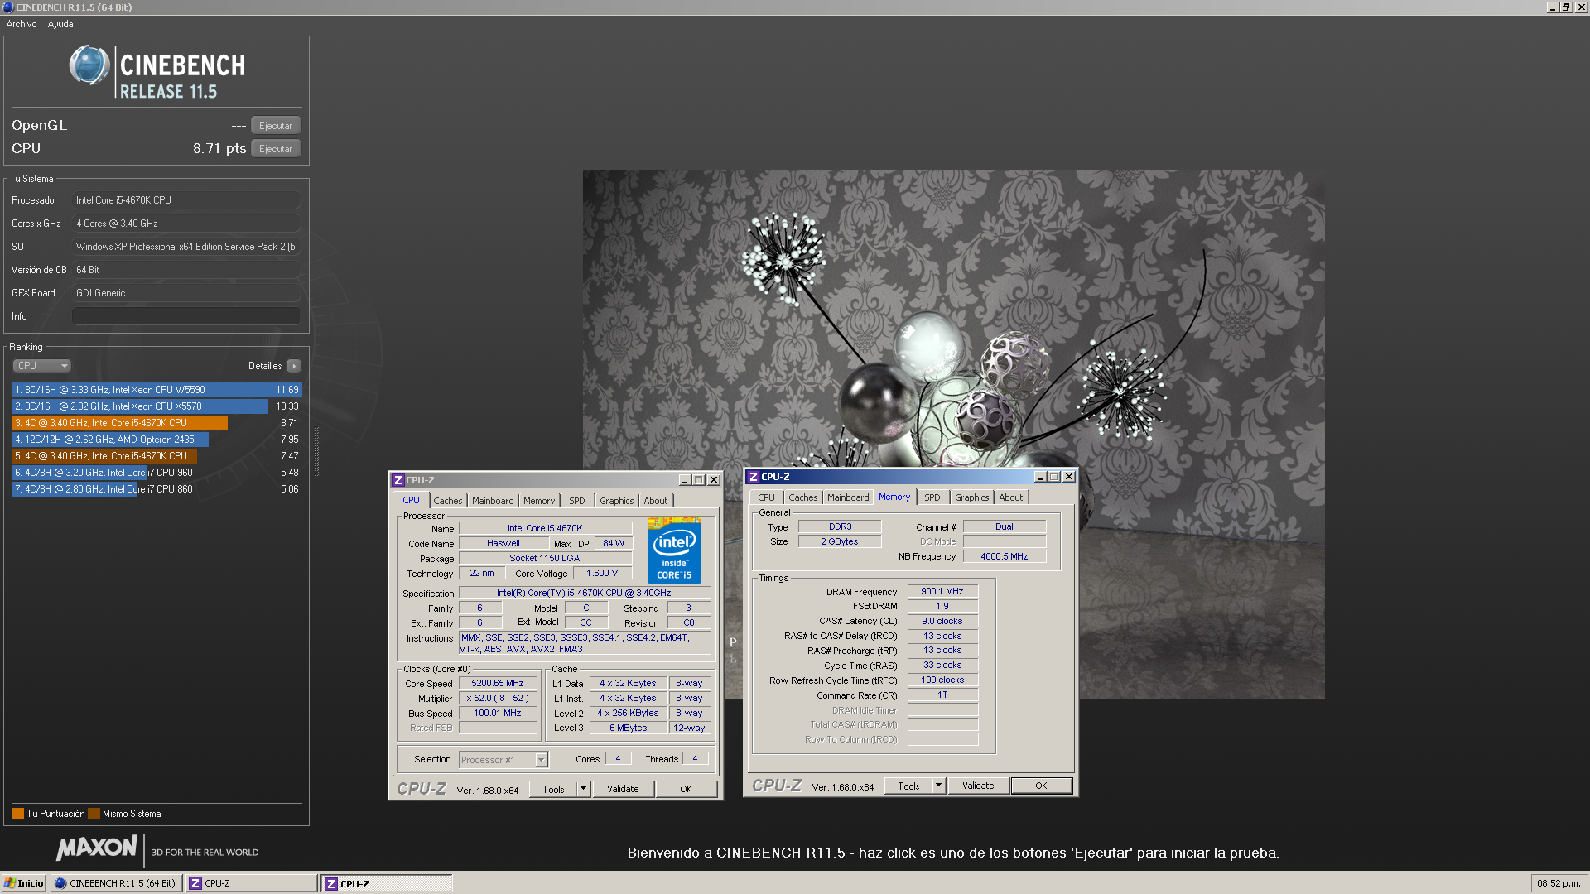Select ranking row Xeon CPU W5590
This screenshot has height=894, width=1590.
tap(157, 390)
